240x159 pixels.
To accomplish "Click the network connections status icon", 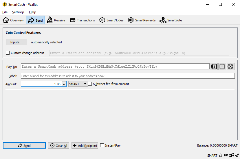I will tap(232, 155).
